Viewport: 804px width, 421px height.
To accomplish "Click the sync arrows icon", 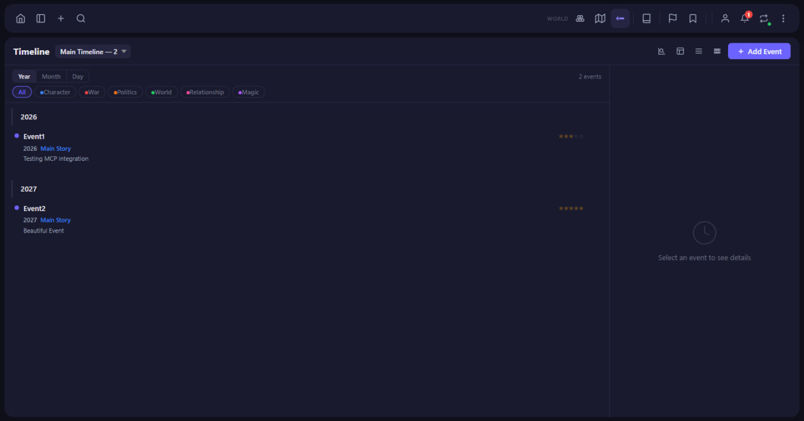I will click(764, 19).
